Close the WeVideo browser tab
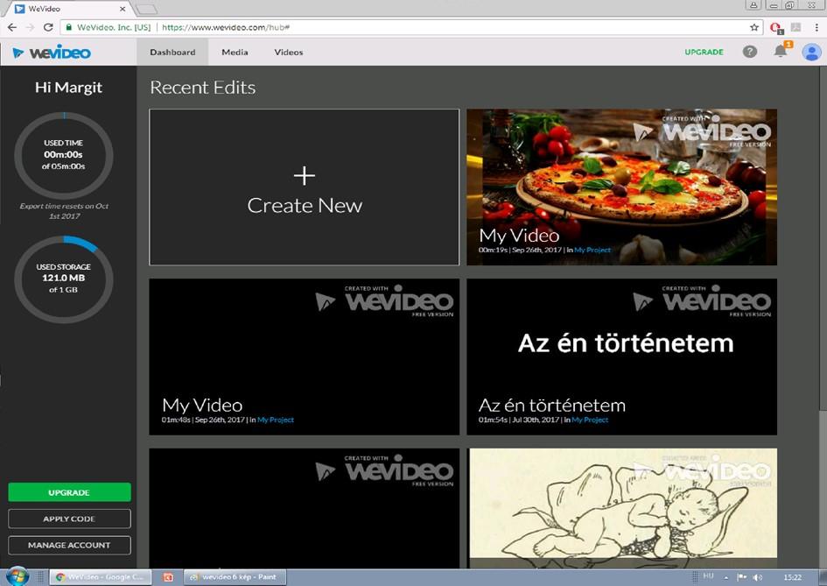The image size is (827, 586). pyautogui.click(x=123, y=9)
